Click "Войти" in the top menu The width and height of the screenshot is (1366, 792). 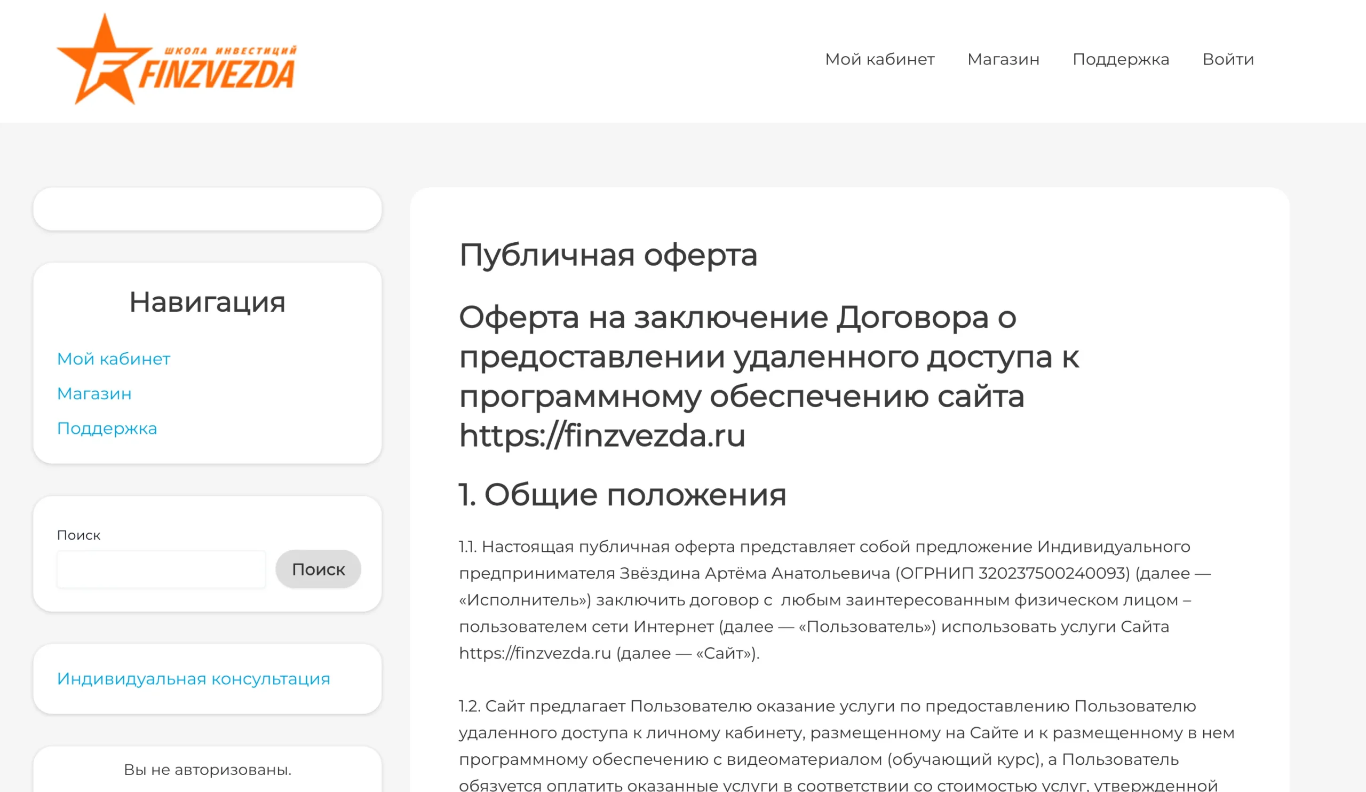[x=1228, y=59]
